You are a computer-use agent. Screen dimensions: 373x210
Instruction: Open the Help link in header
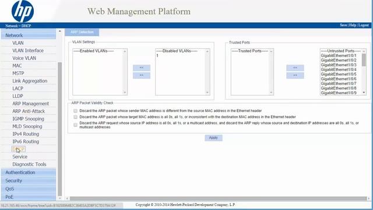[x=353, y=25]
